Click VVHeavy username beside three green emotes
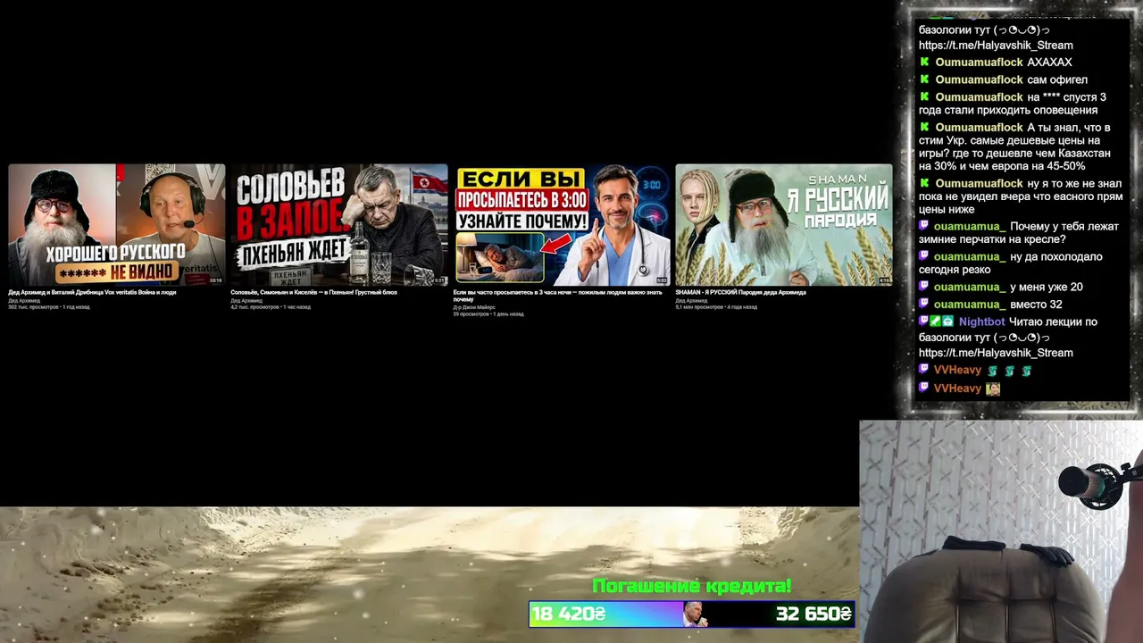Image resolution: width=1143 pixels, height=643 pixels. [957, 370]
